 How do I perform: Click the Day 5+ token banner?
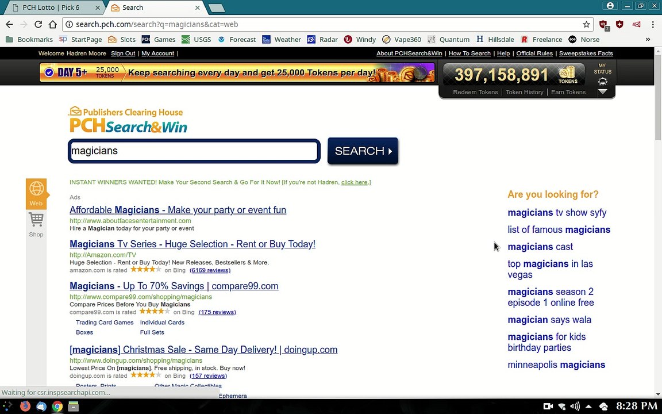(x=237, y=72)
